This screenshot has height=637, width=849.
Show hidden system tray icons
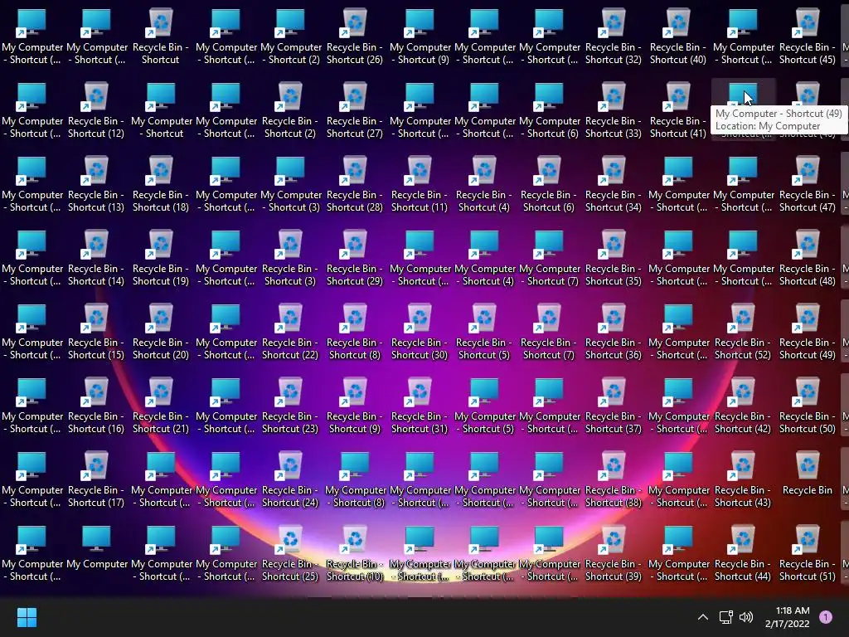pos(703,617)
